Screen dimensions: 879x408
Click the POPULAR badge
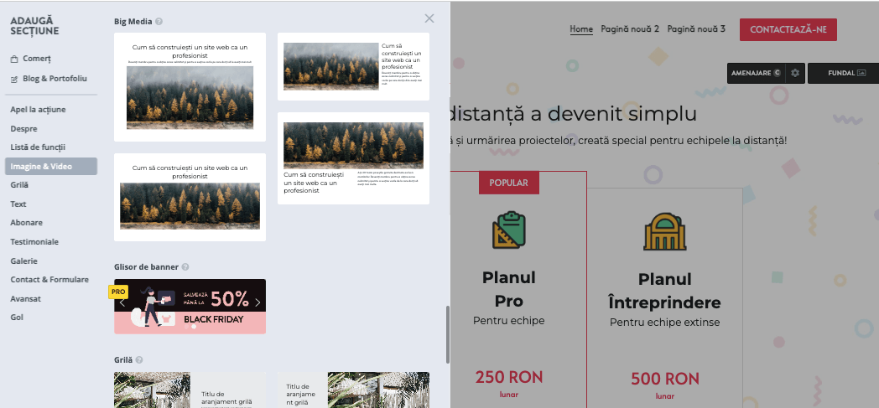click(x=509, y=183)
